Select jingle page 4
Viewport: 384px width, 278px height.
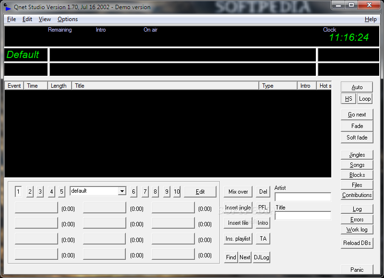51,191
